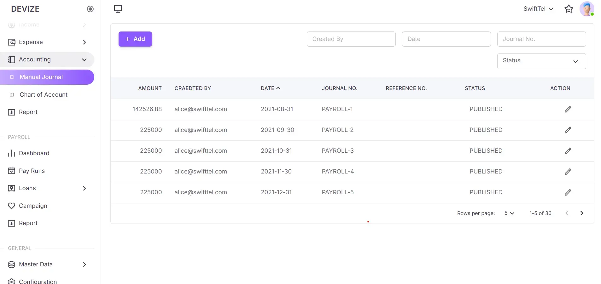Click the edit pencil for PAYROLL-1
This screenshot has height=284, width=601.
click(x=568, y=109)
